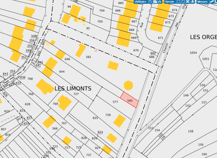Click the highlighted red parcel 580

[x=129, y=100]
